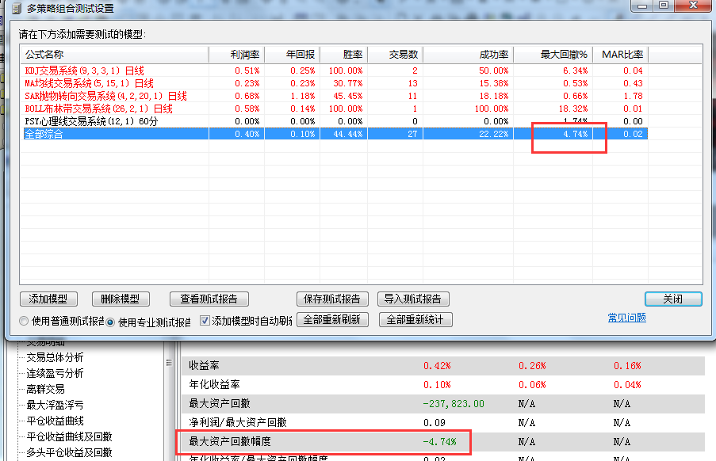Select the MA均线交易系统(5,15,1) 日线 row
716x461 pixels.
335,83
